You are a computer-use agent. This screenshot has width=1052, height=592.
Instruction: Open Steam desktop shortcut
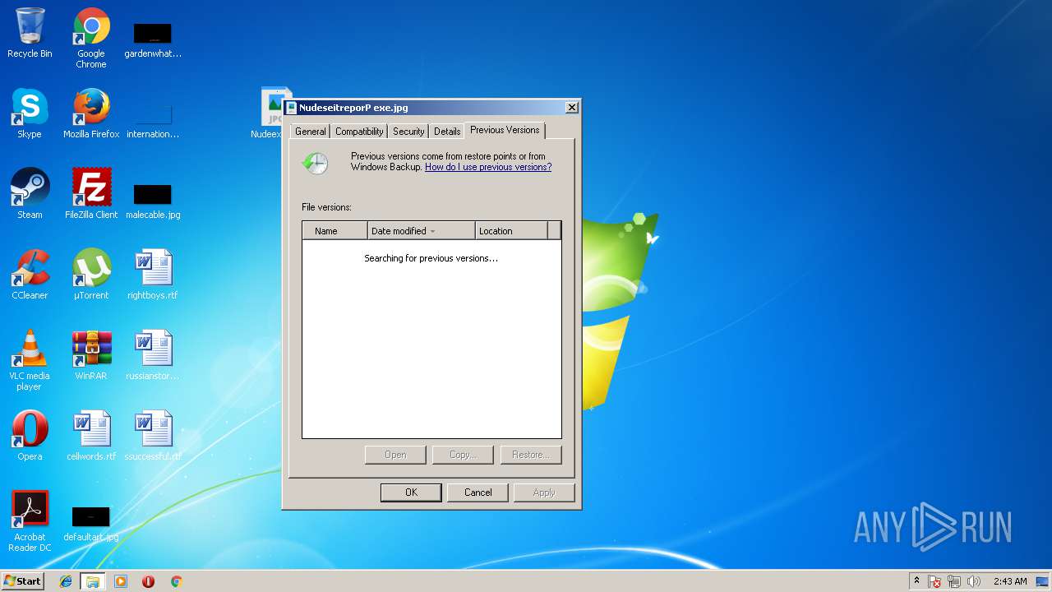pos(30,194)
